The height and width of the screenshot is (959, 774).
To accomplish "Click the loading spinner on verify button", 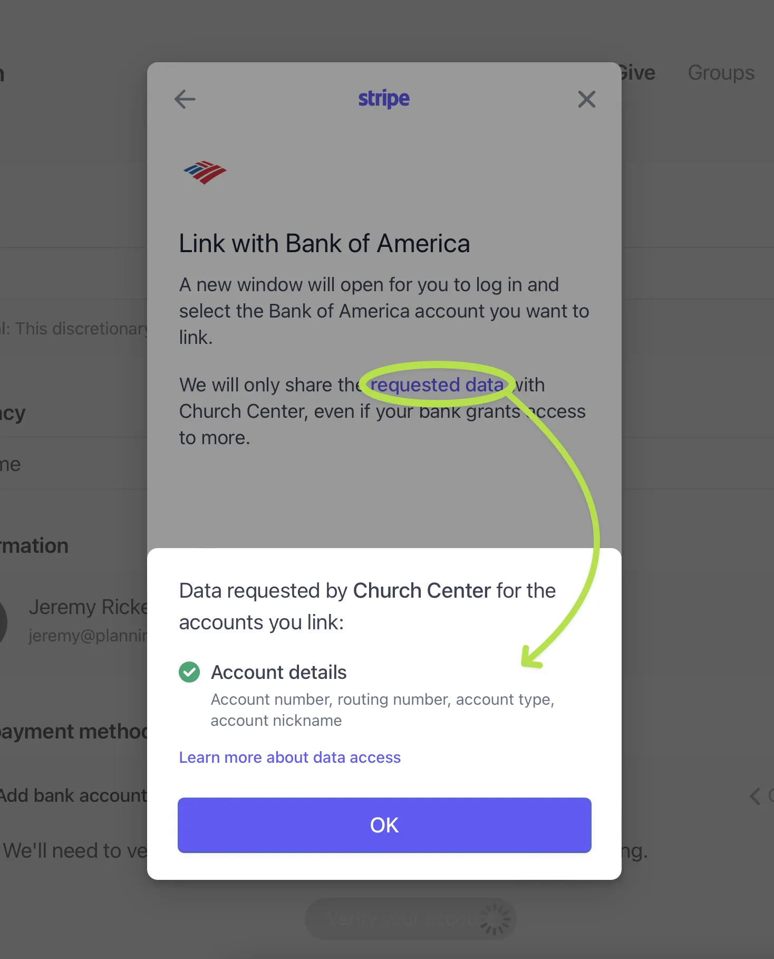I will coord(495,919).
